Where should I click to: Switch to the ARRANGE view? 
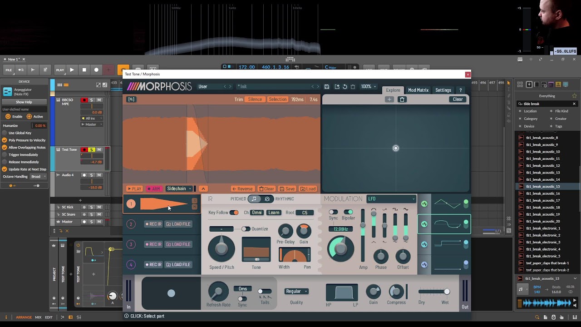(24, 317)
